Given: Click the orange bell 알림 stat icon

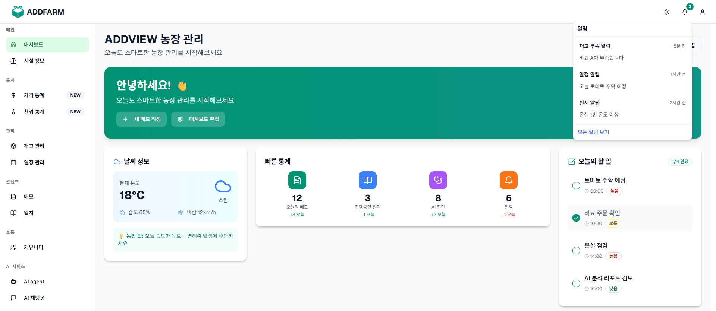Looking at the screenshot, I should [x=509, y=180].
